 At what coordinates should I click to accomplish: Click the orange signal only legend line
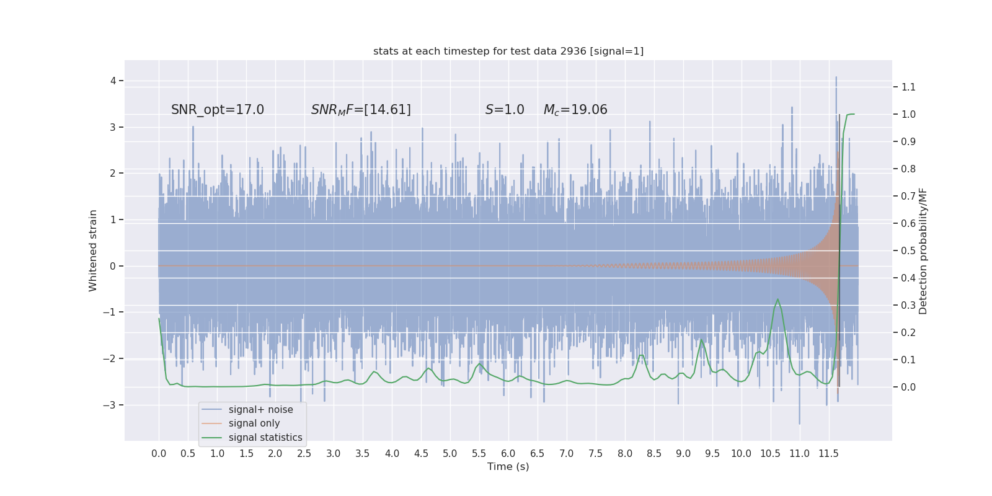click(211, 423)
